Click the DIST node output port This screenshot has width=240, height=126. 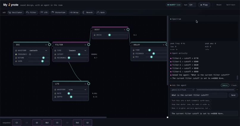pyautogui.click(x=128, y=29)
